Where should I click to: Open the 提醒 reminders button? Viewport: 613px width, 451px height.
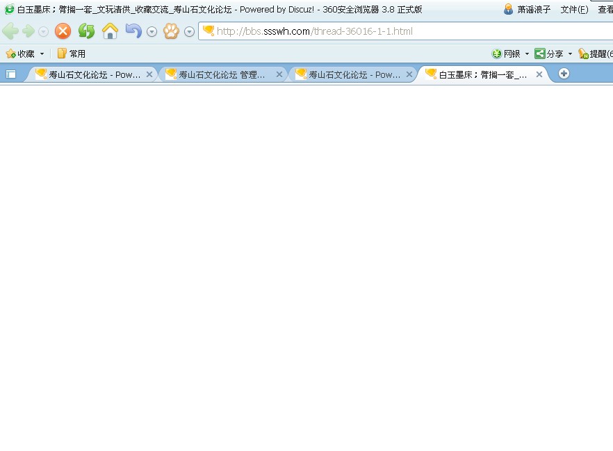click(x=596, y=54)
